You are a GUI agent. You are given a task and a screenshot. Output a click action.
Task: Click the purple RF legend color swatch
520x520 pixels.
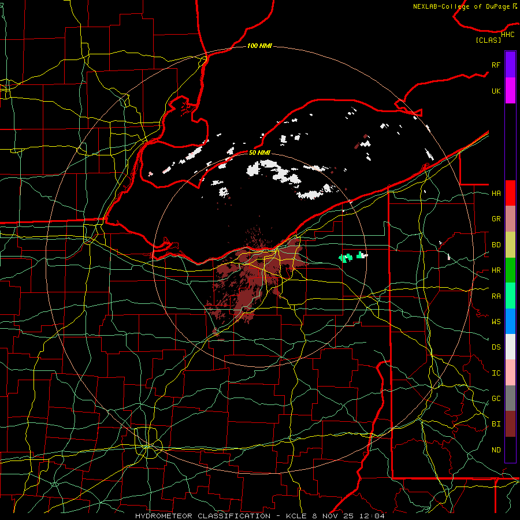[510, 65]
